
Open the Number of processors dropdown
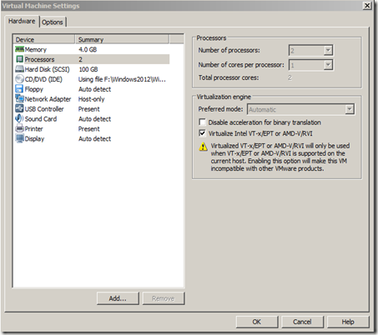[328, 51]
